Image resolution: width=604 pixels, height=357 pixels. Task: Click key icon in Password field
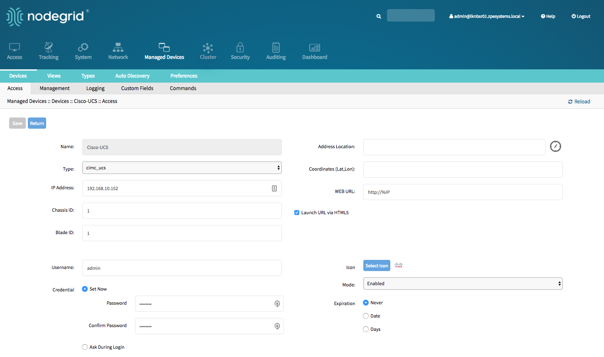(x=277, y=304)
